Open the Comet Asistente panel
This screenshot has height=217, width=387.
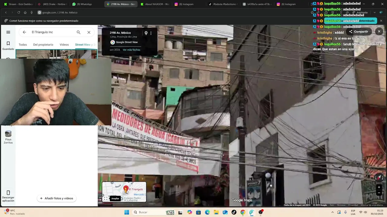359,12
